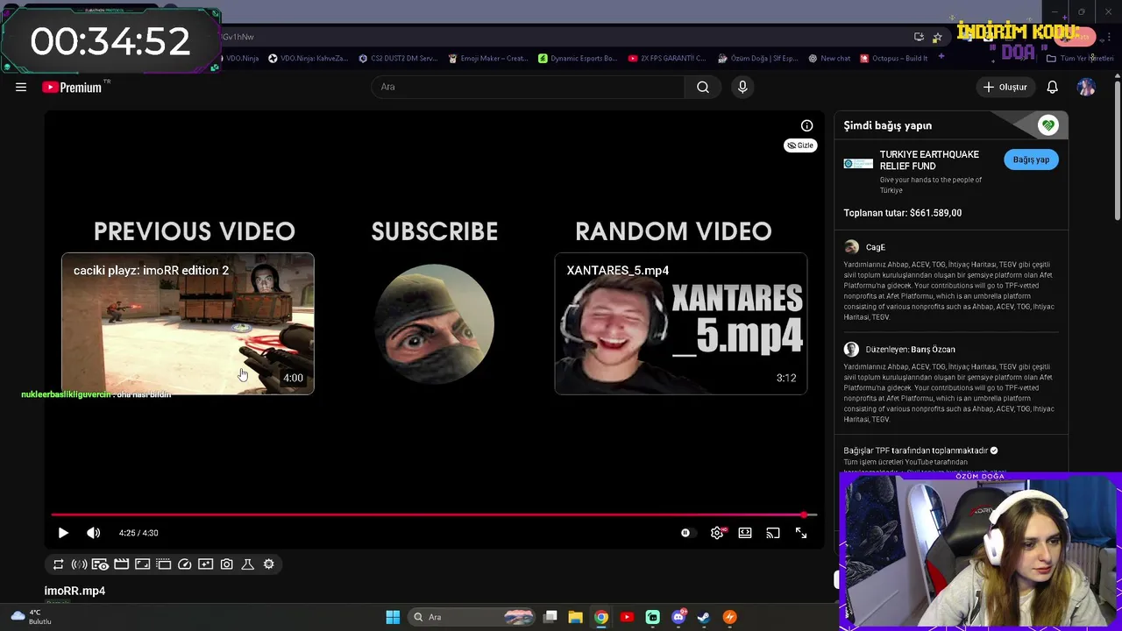Open File Explorer from the taskbar
The height and width of the screenshot is (631, 1122).
click(576, 617)
